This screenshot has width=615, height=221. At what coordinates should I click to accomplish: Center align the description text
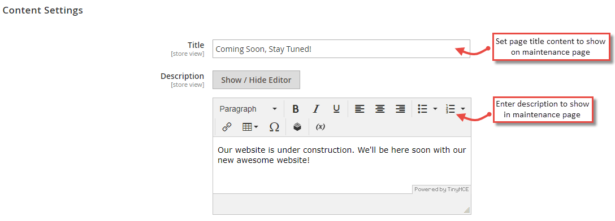coord(380,109)
